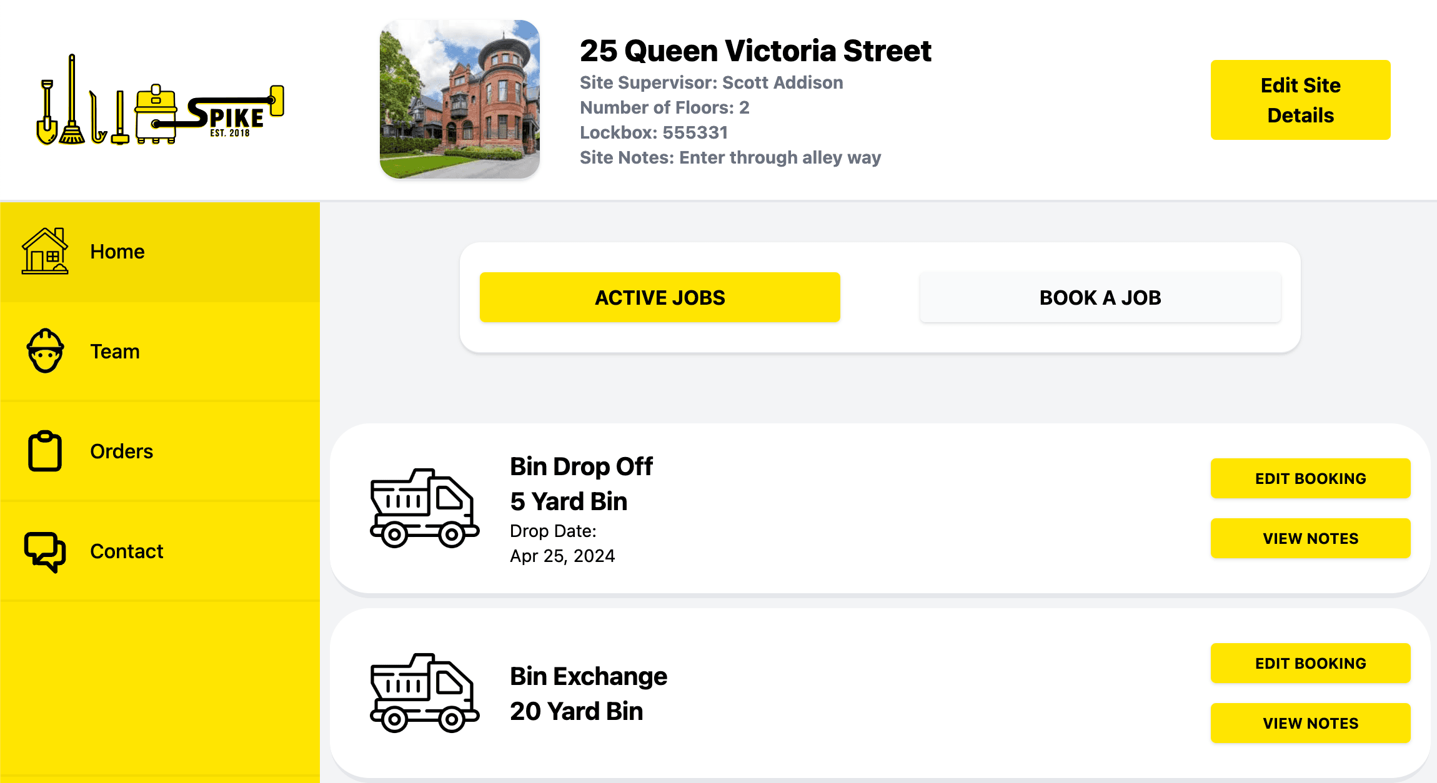This screenshot has width=1437, height=783.
Task: Select the ACTIVE JOBS tab
Action: point(660,297)
